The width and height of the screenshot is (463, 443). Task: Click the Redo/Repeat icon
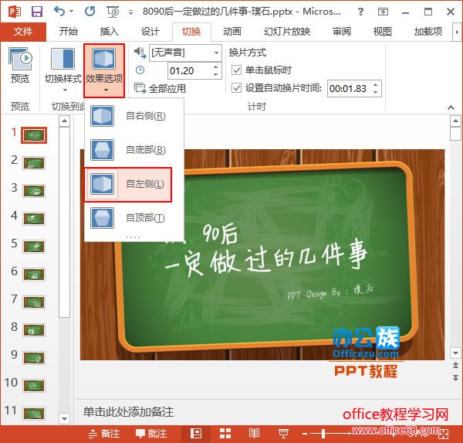tap(90, 12)
